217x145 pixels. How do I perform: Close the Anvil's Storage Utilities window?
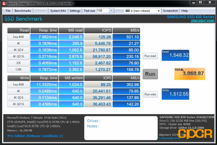(210, 3)
